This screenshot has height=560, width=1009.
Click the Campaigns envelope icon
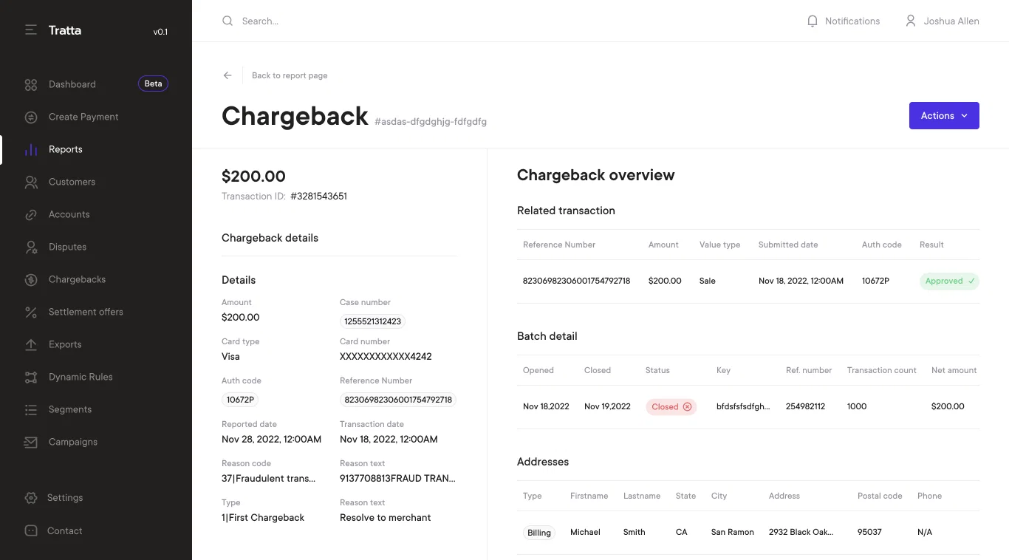(30, 442)
